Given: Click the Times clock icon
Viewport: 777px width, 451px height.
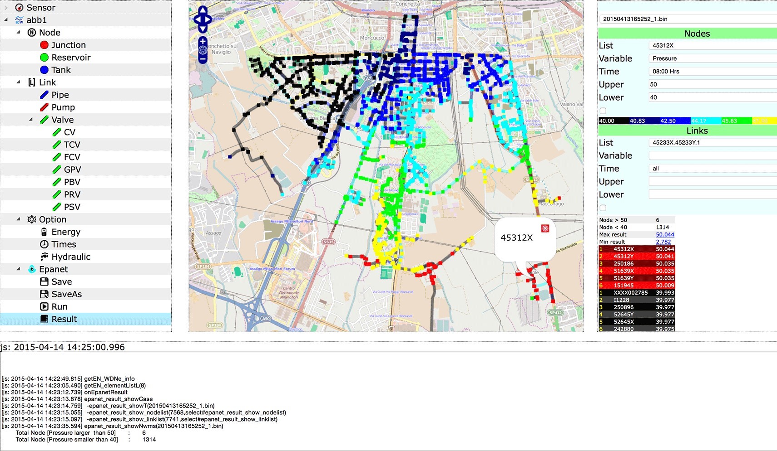Looking at the screenshot, I should click(44, 244).
